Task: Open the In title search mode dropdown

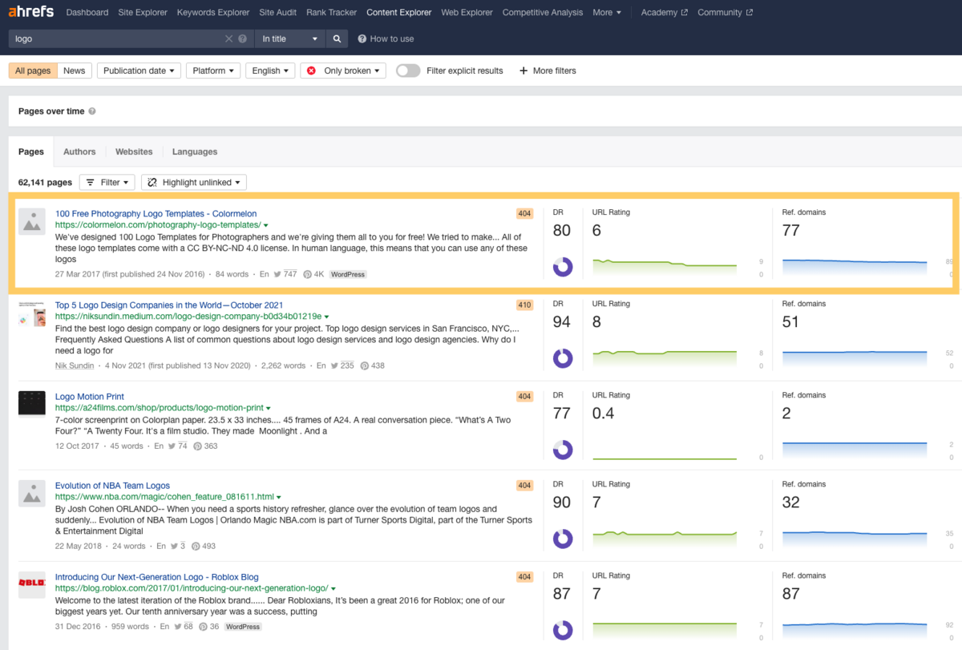Action: (290, 38)
